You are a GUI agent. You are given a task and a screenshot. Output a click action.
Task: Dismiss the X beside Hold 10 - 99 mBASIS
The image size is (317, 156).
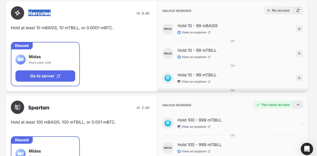[299, 29]
